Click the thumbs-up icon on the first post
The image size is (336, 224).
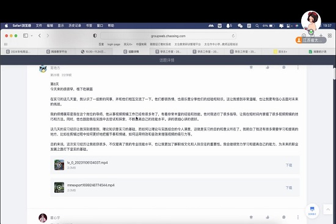pos(268,68)
